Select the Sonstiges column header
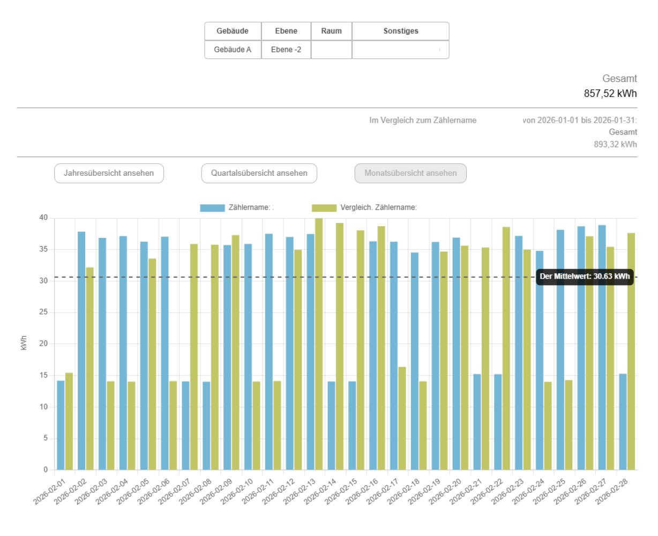Viewport: 658px width, 536px height. [x=400, y=31]
